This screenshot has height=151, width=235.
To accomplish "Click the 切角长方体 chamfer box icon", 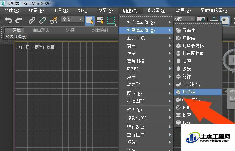I will [x=178, y=46].
